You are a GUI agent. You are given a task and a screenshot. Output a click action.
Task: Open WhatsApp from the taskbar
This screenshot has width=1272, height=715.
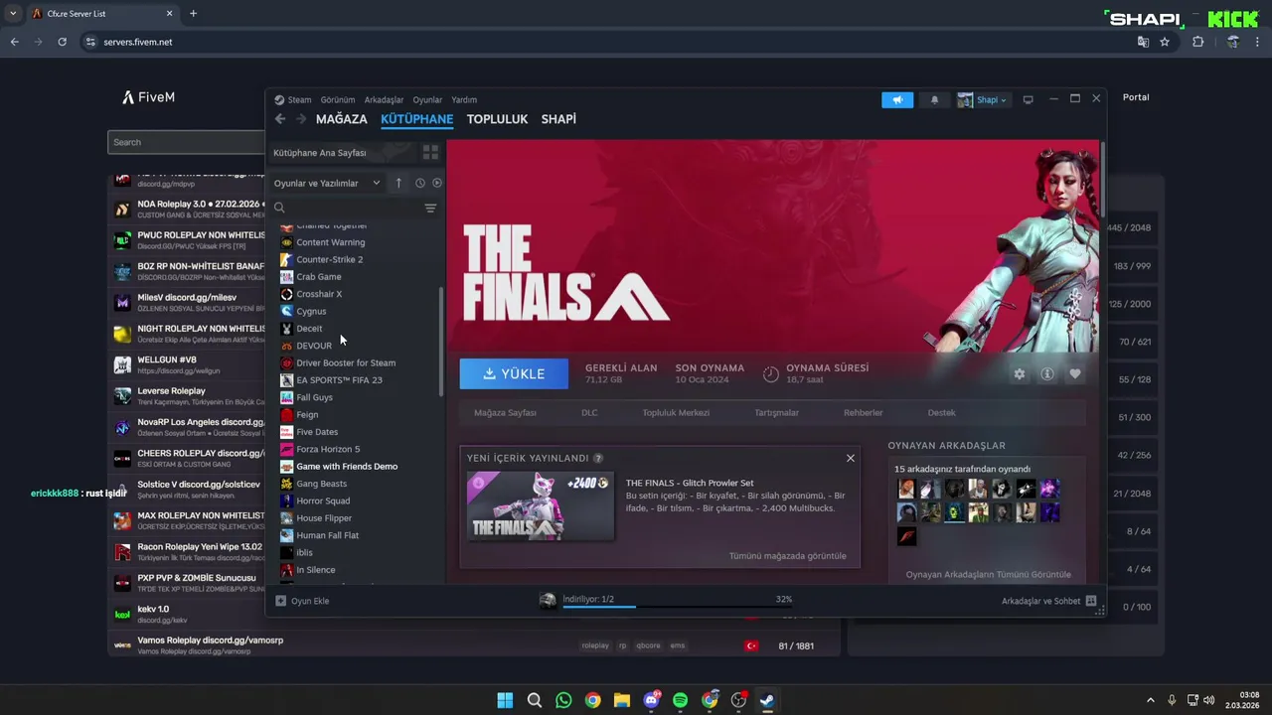tap(563, 700)
